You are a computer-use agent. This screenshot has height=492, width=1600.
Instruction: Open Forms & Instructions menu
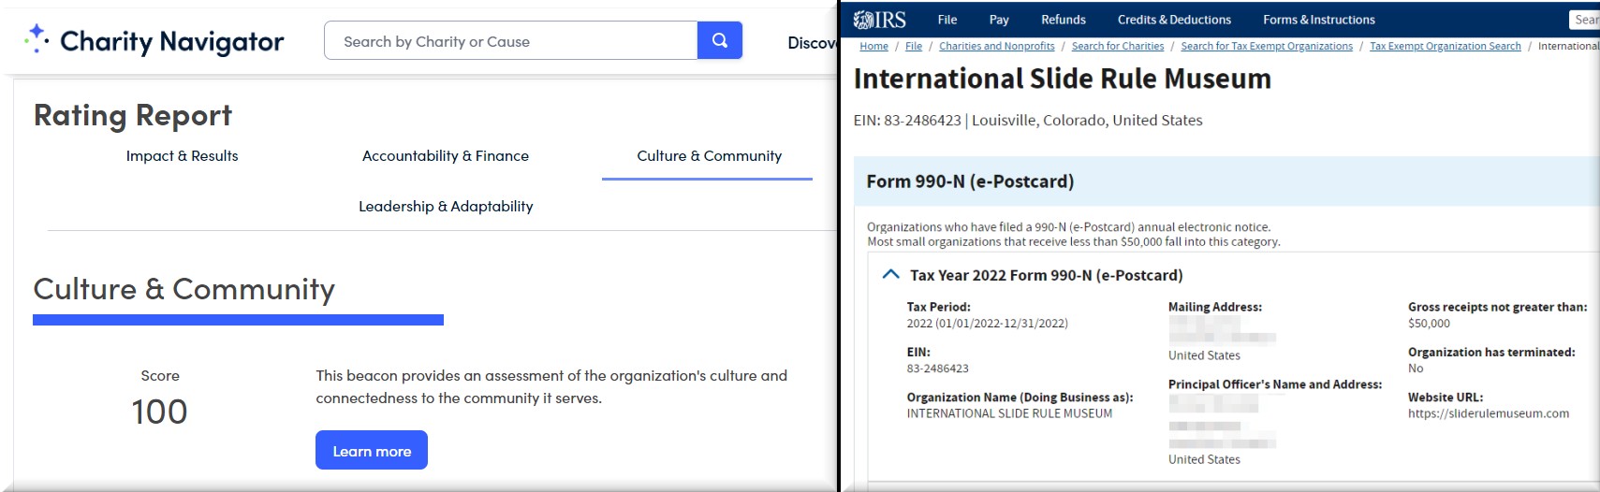tap(1318, 20)
